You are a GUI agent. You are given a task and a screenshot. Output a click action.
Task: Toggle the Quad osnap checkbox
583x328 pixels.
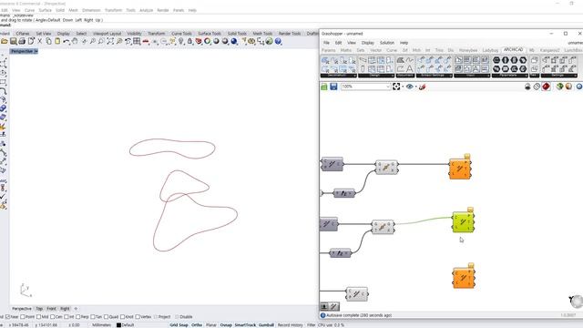click(106, 317)
